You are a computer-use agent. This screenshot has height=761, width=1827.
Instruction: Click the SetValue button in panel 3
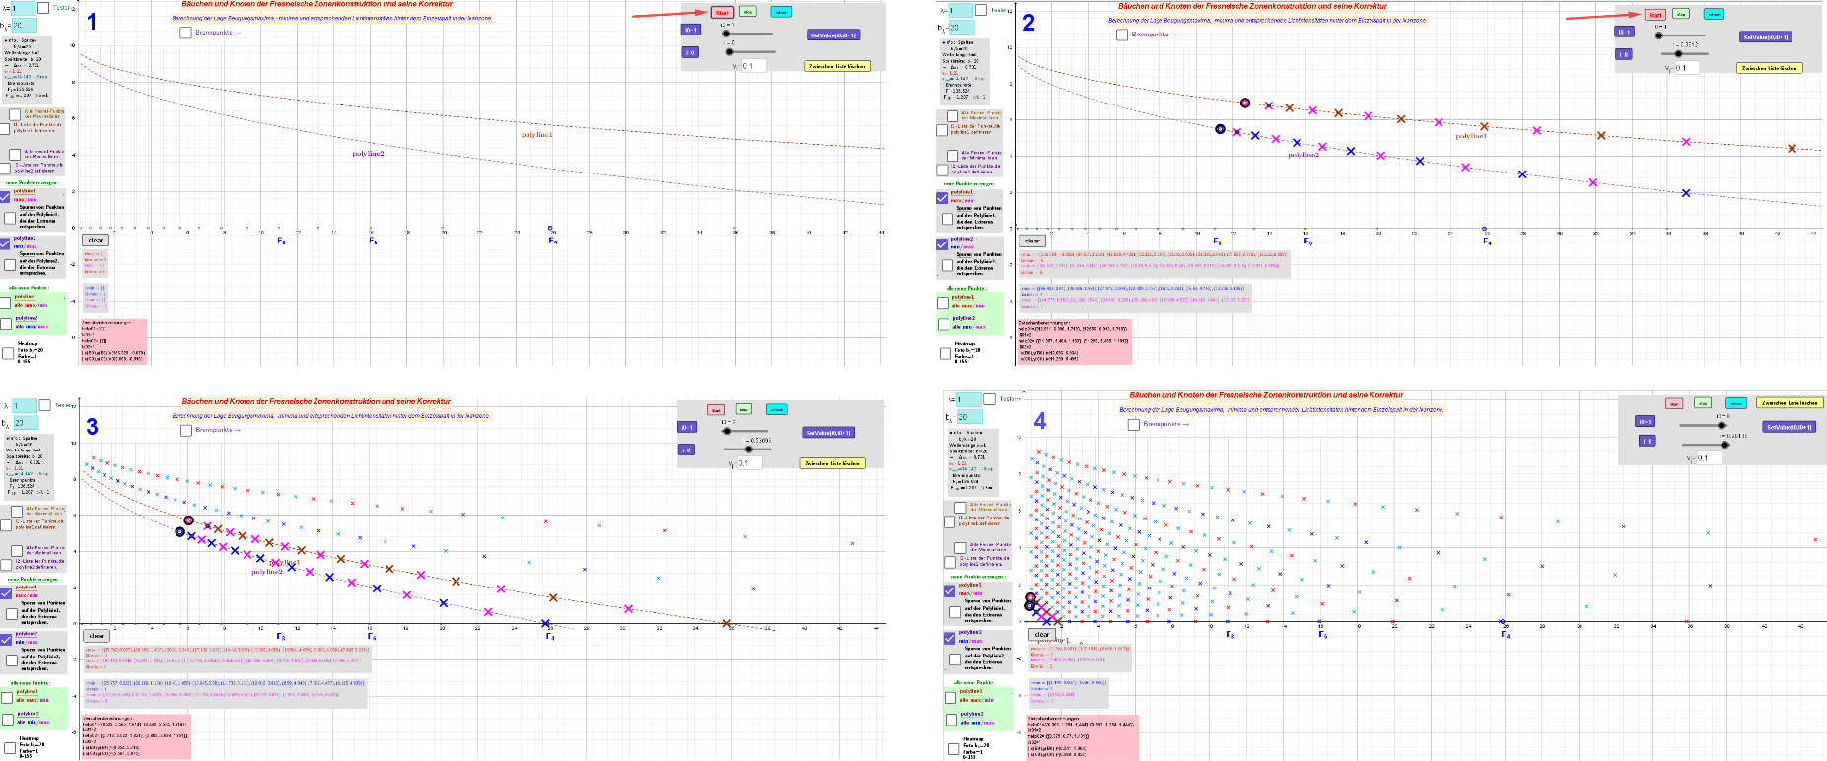click(x=829, y=432)
